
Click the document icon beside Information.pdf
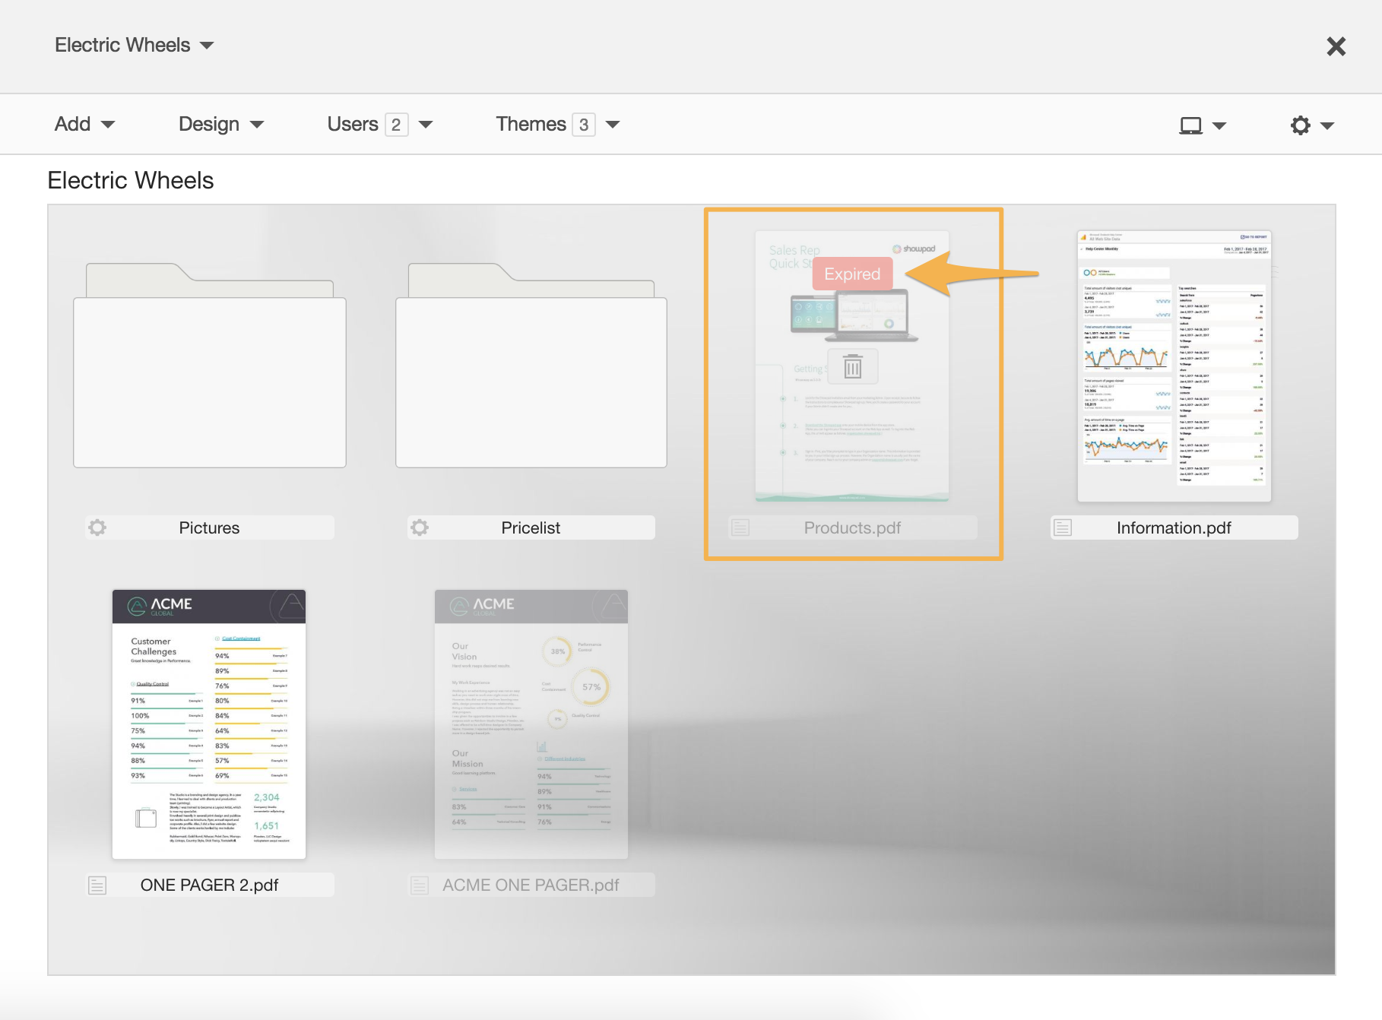(x=1063, y=527)
